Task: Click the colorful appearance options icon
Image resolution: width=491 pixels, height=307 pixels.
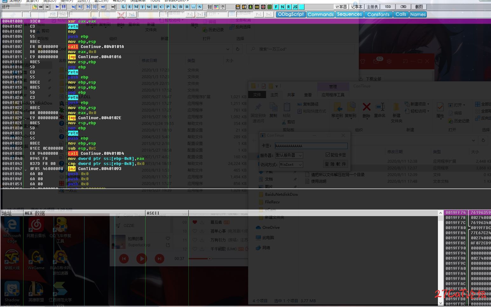Action: click(216, 7)
